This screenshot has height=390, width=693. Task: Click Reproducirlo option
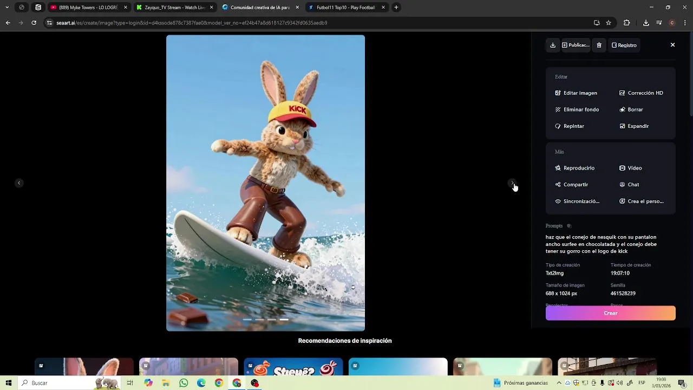[574, 168]
